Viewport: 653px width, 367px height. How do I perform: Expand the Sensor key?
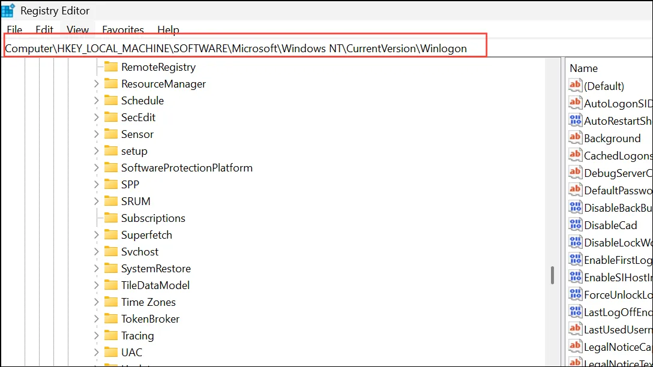point(96,134)
